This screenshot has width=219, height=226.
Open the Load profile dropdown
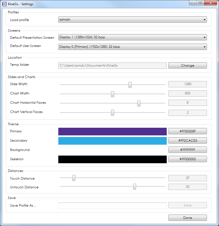pos(132,20)
